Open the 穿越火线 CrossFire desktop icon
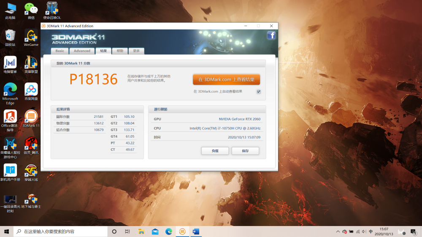 tap(31, 172)
